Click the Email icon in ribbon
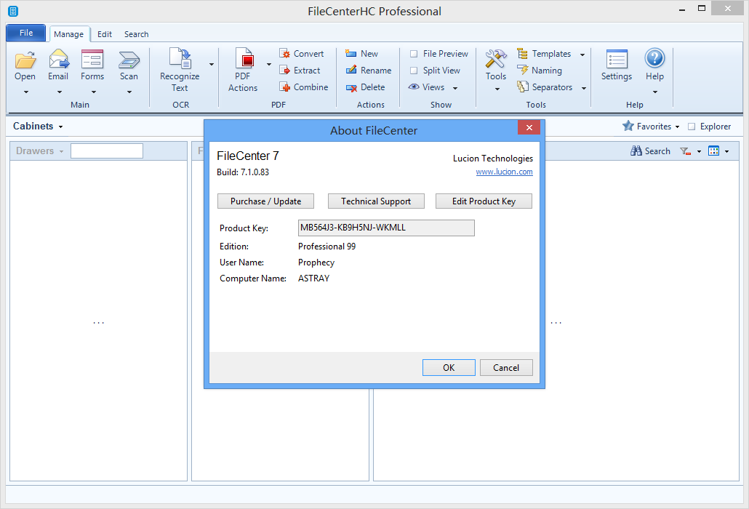The image size is (749, 509). pyautogui.click(x=58, y=59)
